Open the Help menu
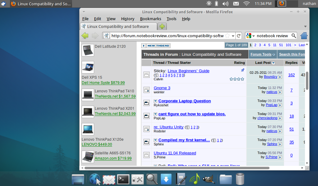 pyautogui.click(x=186, y=19)
